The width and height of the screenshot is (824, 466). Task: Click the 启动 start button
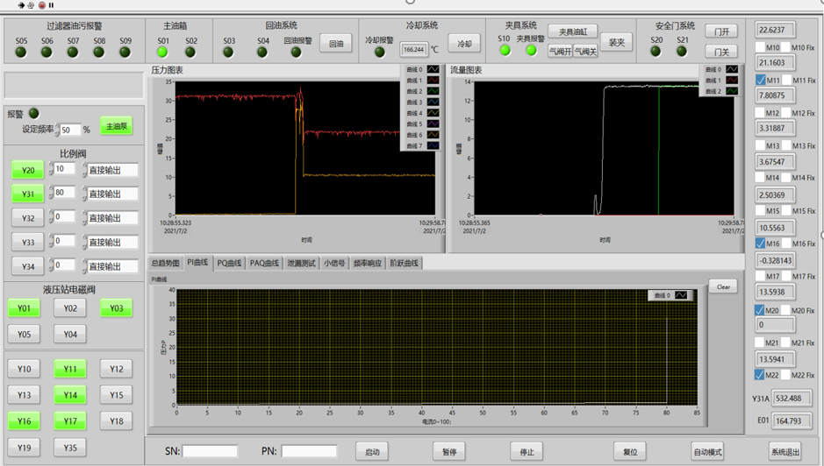point(372,452)
